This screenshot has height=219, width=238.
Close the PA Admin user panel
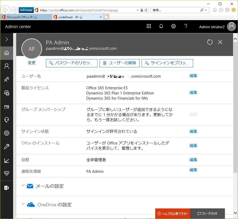click(x=220, y=42)
